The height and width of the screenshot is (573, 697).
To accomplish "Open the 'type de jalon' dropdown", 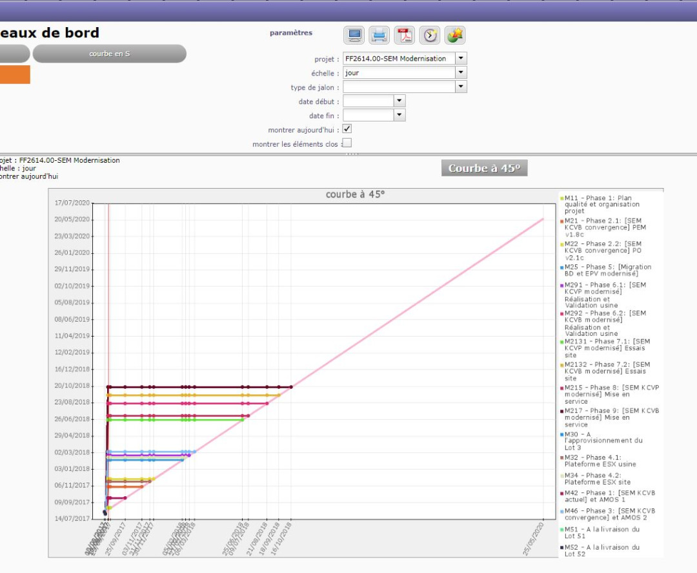I will (461, 87).
